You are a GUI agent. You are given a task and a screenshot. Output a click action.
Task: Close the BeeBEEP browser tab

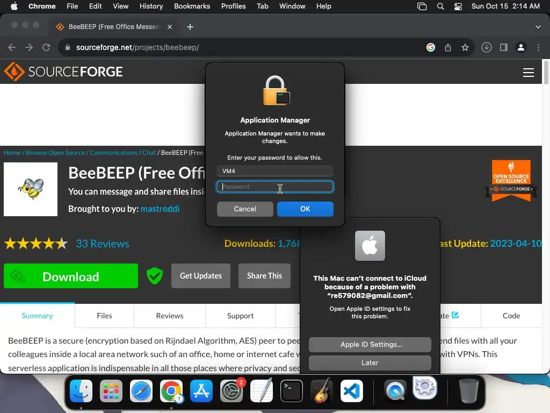point(170,27)
